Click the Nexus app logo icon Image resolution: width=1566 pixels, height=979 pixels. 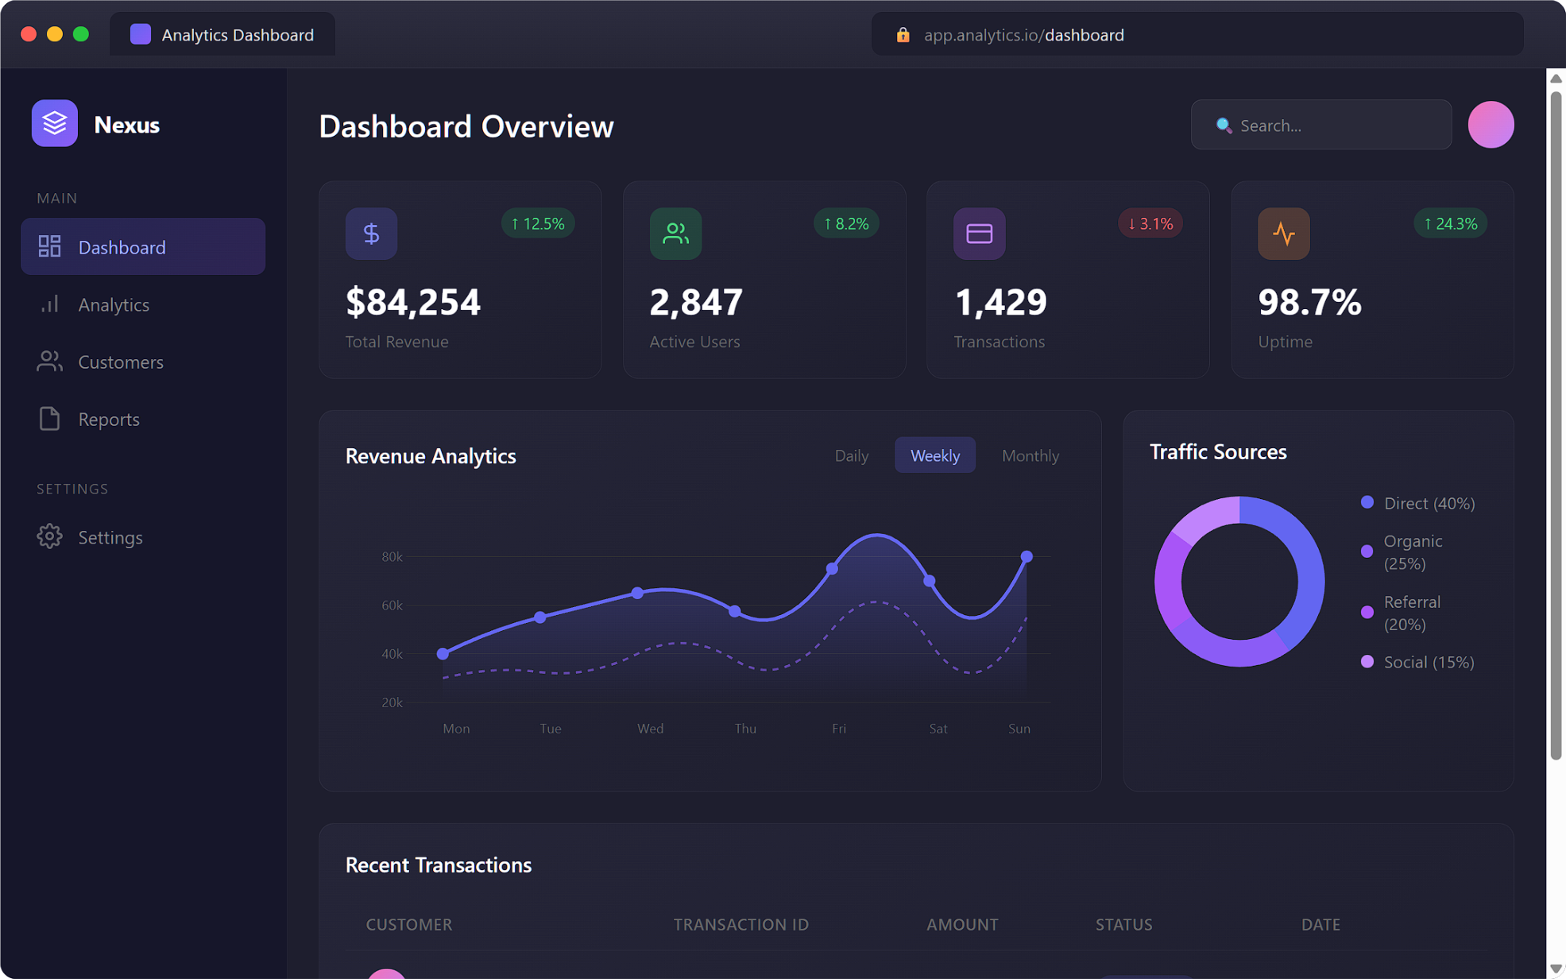[54, 123]
